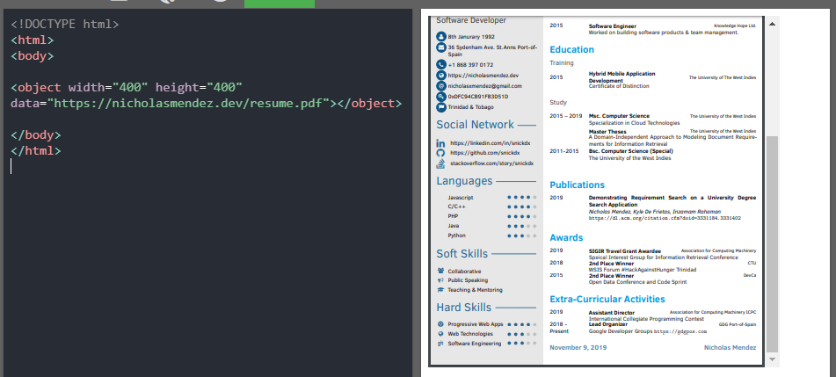Open the https://gdgpos.com link
The height and width of the screenshot is (377, 836).
coord(680,331)
